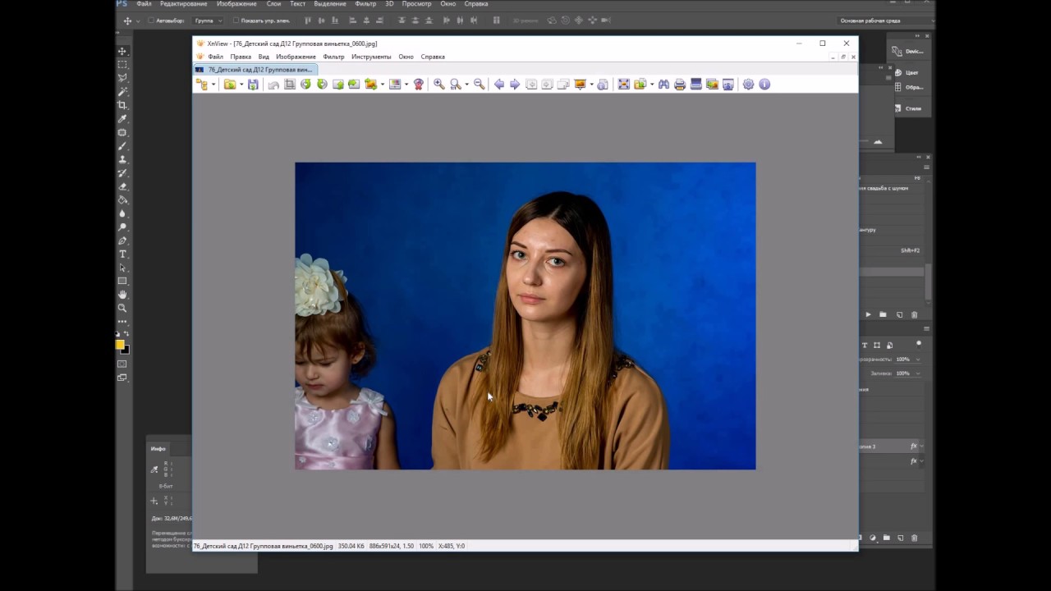
Task: Open the Фильтр menu in XnView
Action: 333,57
